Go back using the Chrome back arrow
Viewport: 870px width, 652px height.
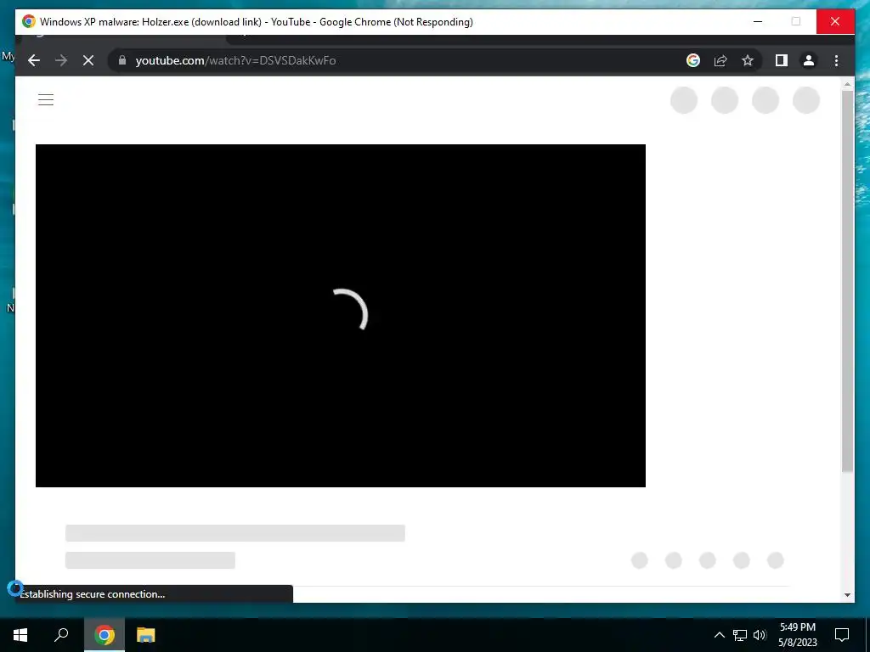(34, 60)
